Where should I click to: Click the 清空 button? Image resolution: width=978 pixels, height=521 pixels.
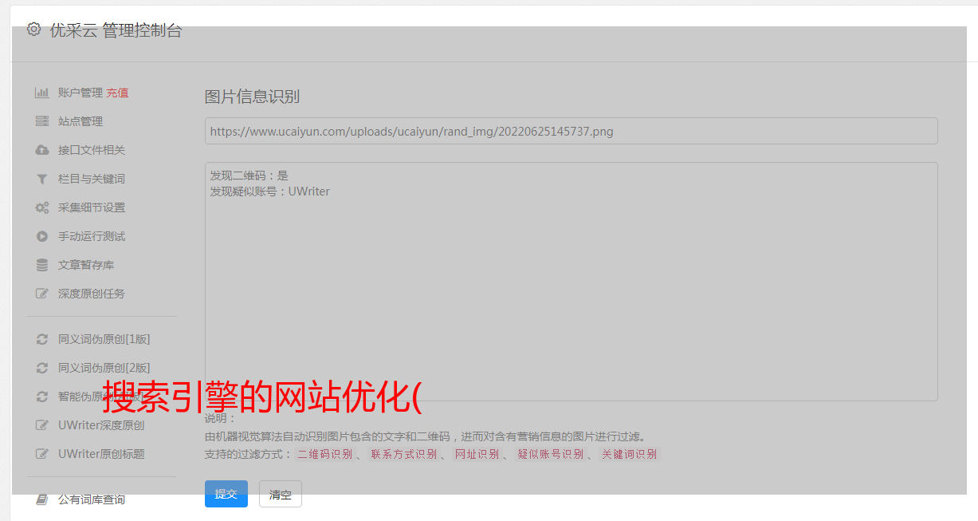(281, 494)
